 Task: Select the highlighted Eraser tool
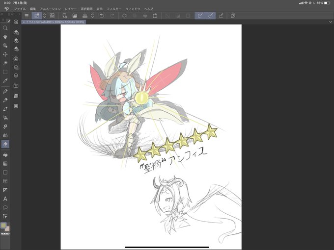coord(5,144)
